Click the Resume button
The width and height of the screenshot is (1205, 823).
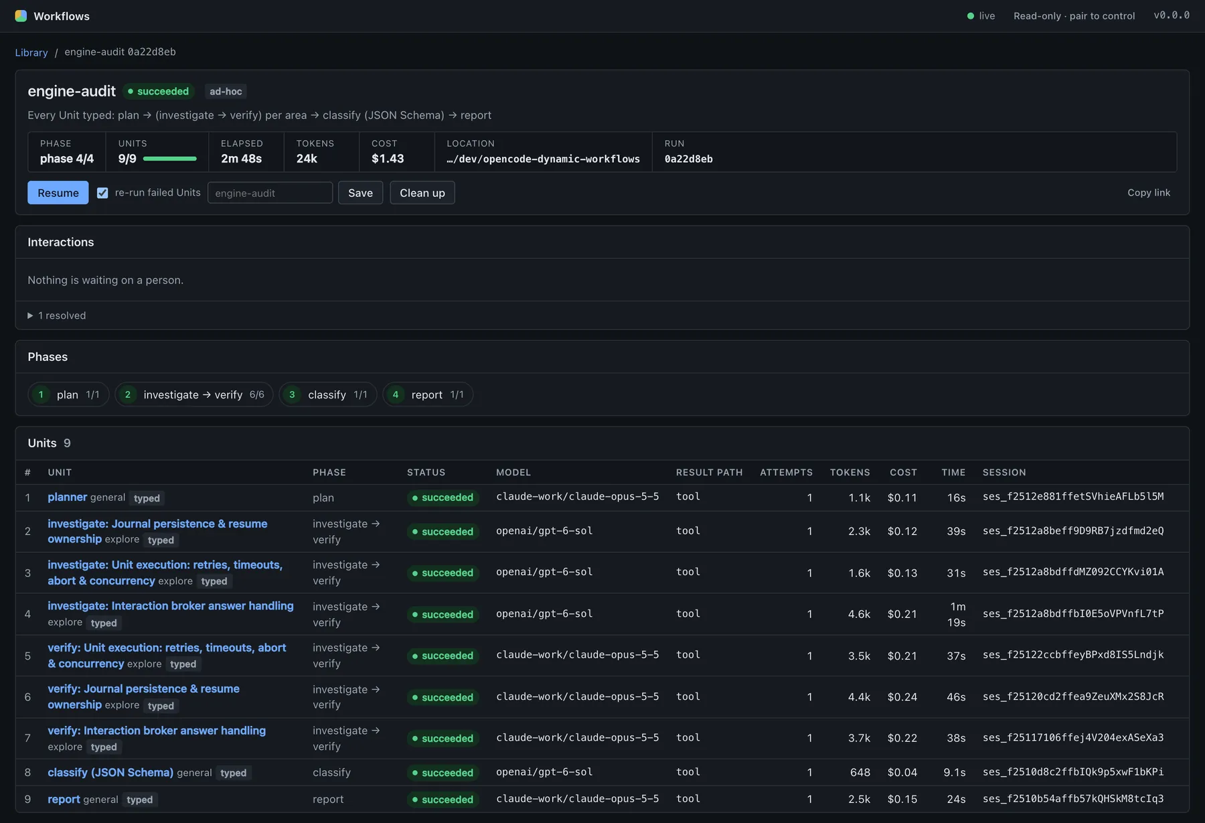pyautogui.click(x=58, y=193)
